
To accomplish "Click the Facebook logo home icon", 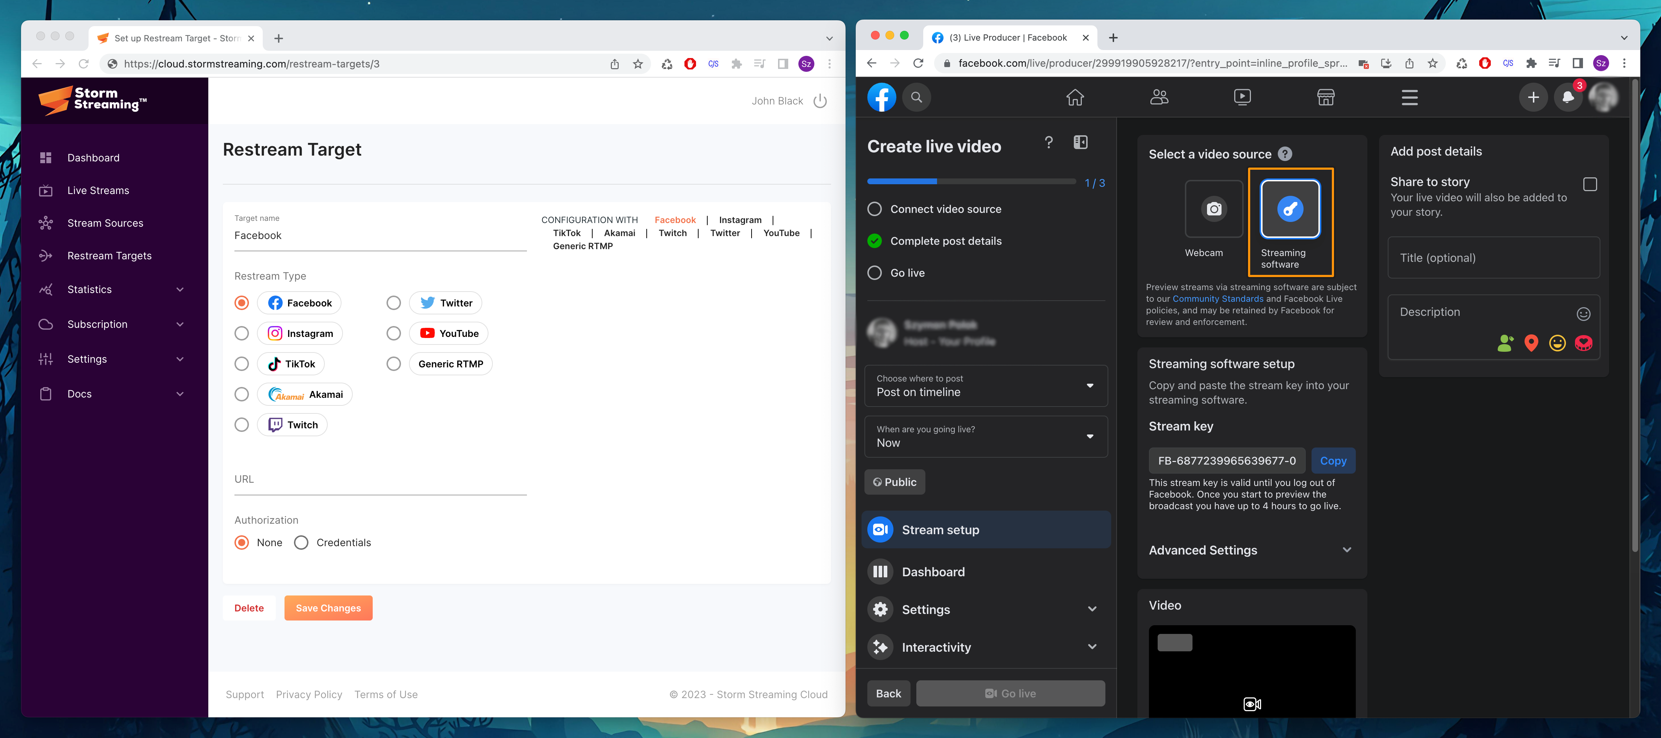I will click(881, 97).
